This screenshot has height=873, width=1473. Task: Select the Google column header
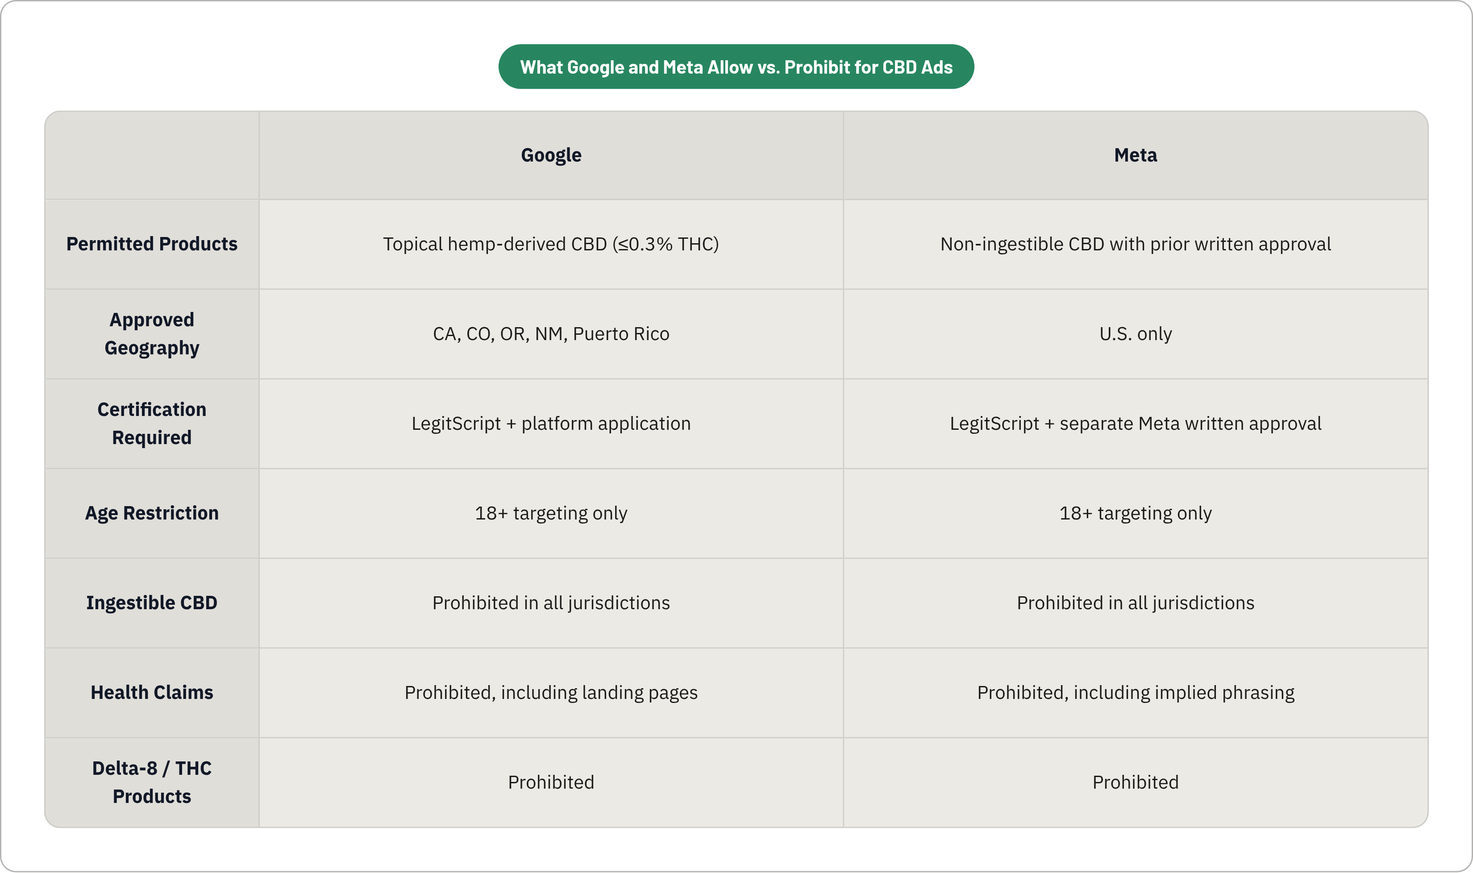click(551, 155)
